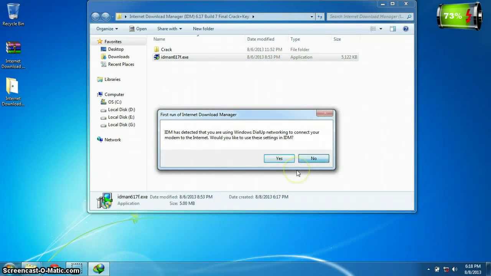Open Local Disk (E:)

click(121, 117)
